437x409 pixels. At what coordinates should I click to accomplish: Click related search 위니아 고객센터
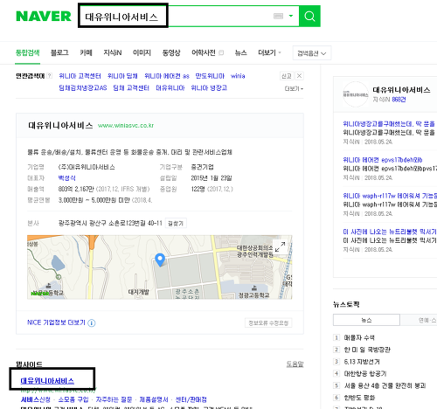[80, 76]
